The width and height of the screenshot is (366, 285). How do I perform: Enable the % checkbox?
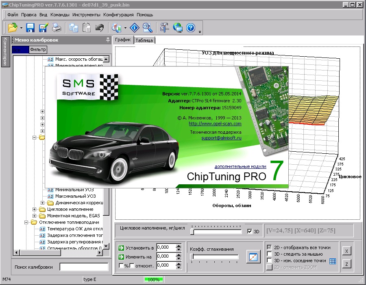[x=121, y=265]
